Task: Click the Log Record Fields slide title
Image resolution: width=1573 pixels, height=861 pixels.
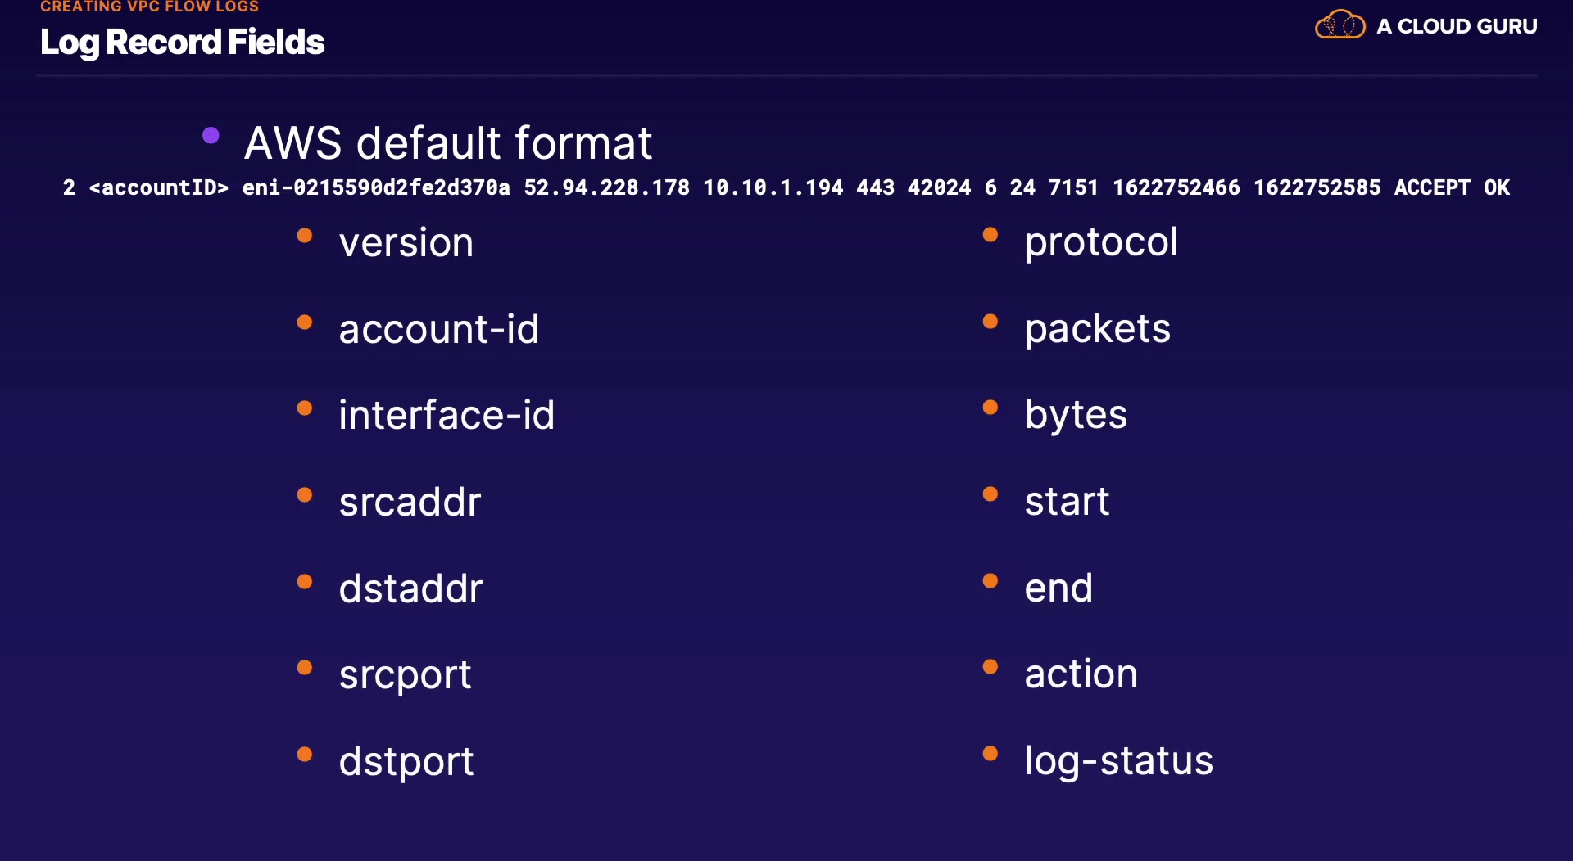Action: coord(182,43)
